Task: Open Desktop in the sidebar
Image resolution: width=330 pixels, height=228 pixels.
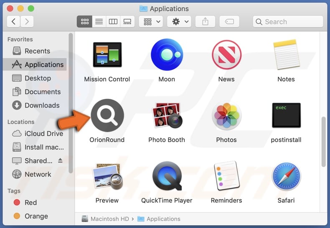Action: pyautogui.click(x=35, y=78)
